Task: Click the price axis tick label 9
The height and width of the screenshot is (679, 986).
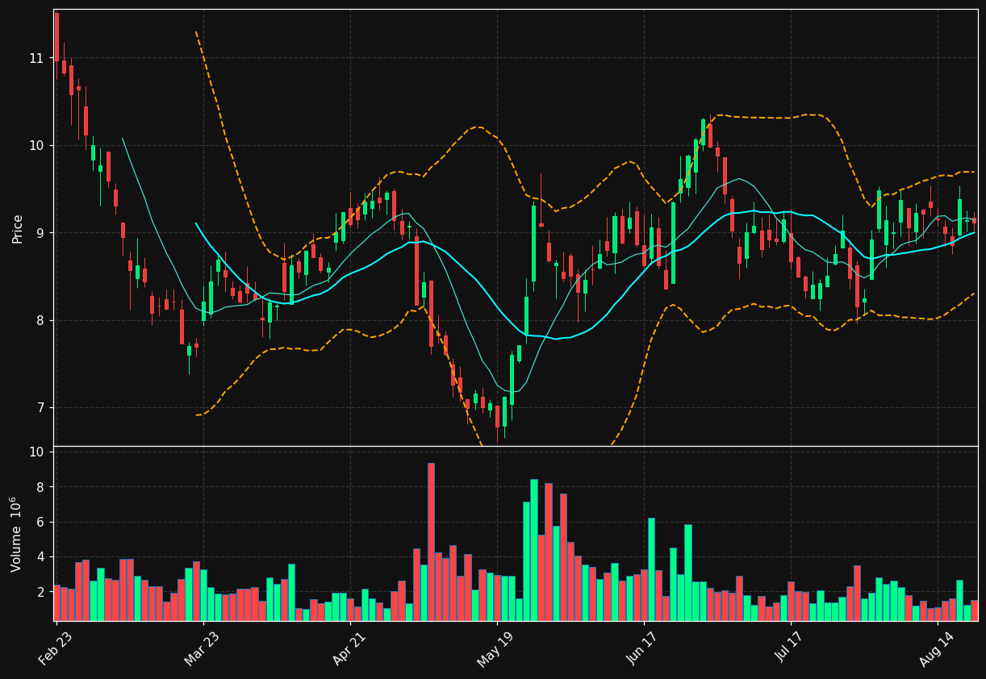Action: [40, 233]
